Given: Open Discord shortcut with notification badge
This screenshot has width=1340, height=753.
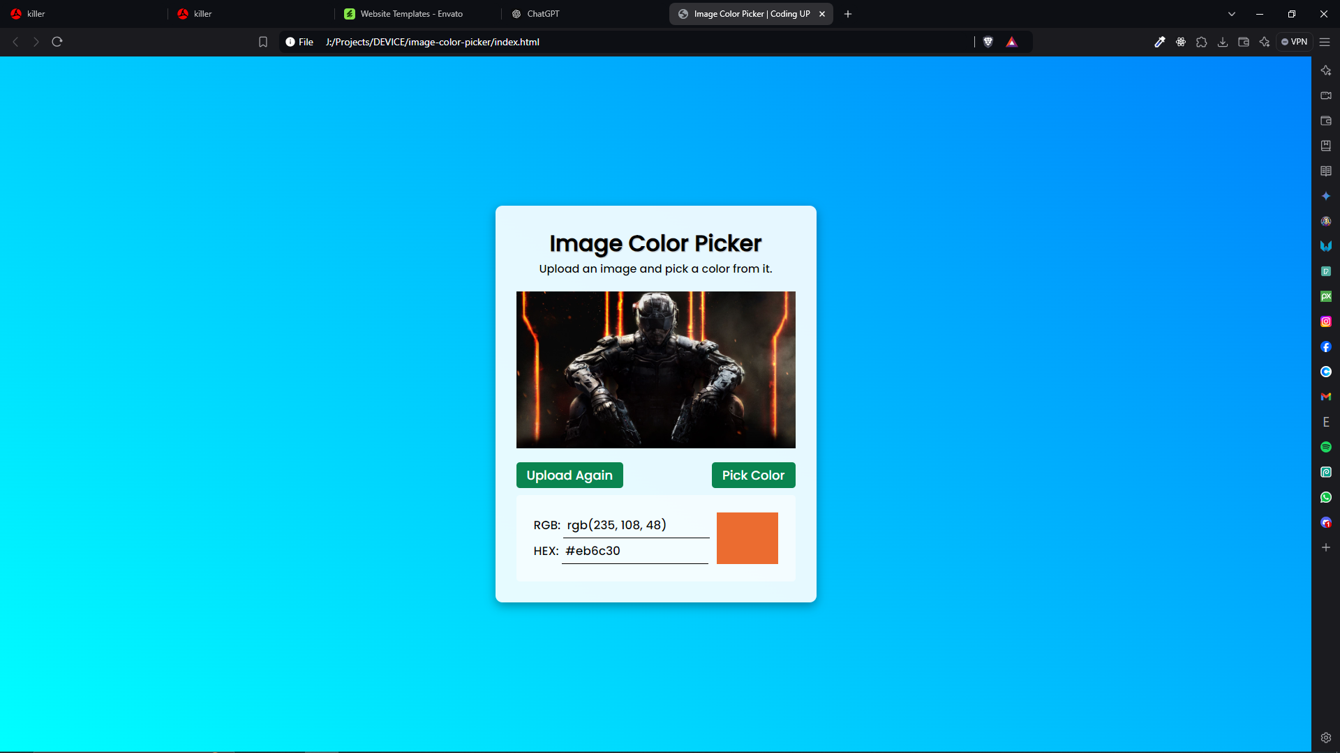Looking at the screenshot, I should point(1326,522).
